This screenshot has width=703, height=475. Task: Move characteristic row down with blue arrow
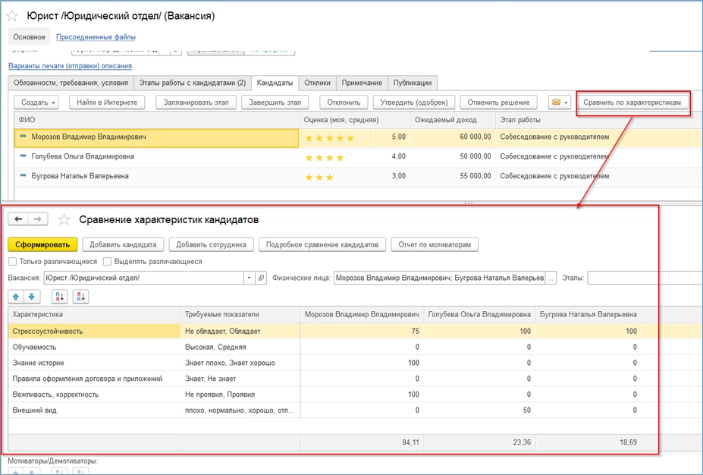tap(32, 297)
